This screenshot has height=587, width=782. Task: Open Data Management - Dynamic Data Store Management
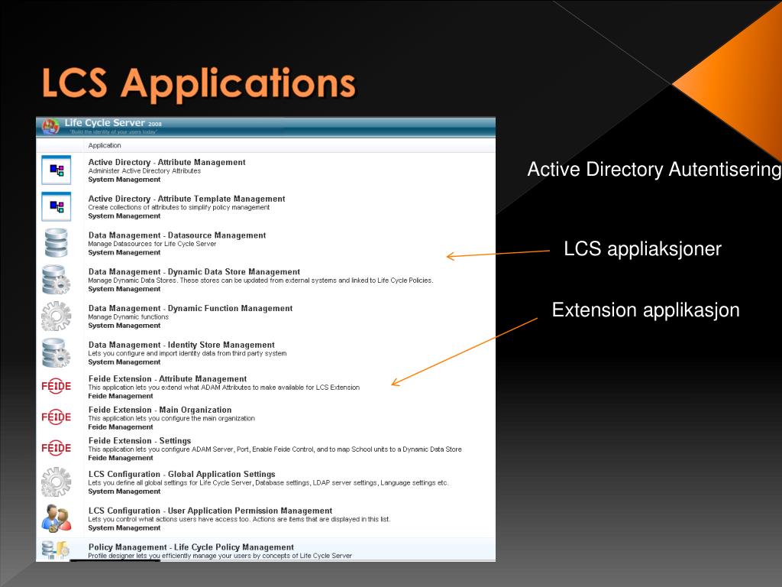[194, 271]
